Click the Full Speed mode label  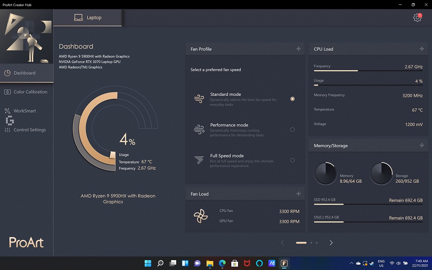pyautogui.click(x=227, y=156)
